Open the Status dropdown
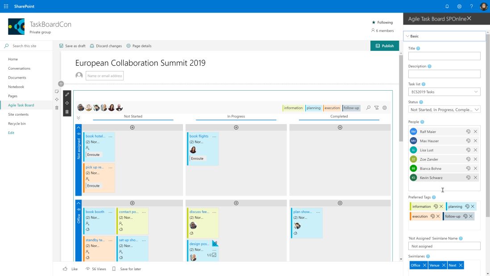The height and width of the screenshot is (276, 490). 444,110
